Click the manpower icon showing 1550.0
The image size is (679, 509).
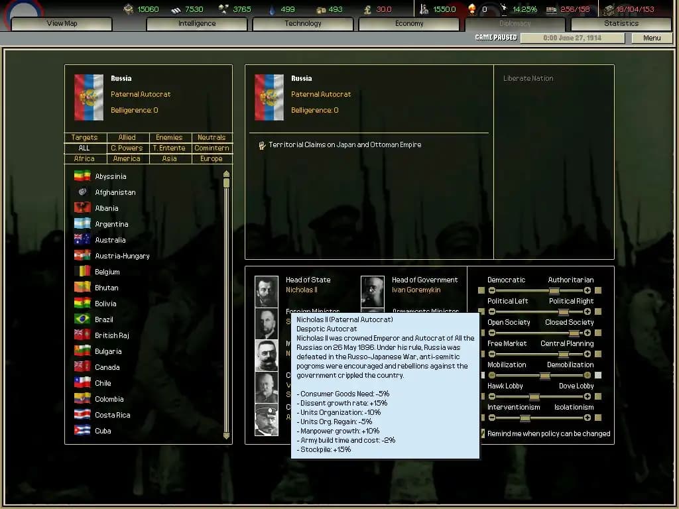pos(422,9)
